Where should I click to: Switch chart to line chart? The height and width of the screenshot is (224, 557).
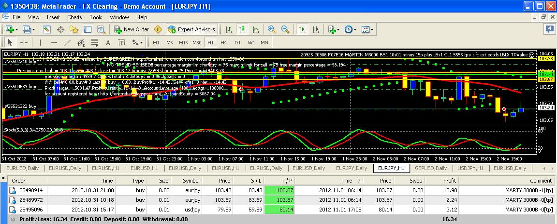[256, 29]
